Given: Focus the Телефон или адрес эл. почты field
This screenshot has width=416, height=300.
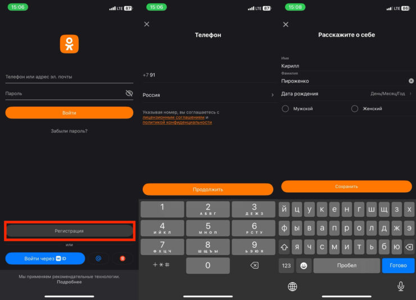Looking at the screenshot, I should click(x=69, y=77).
